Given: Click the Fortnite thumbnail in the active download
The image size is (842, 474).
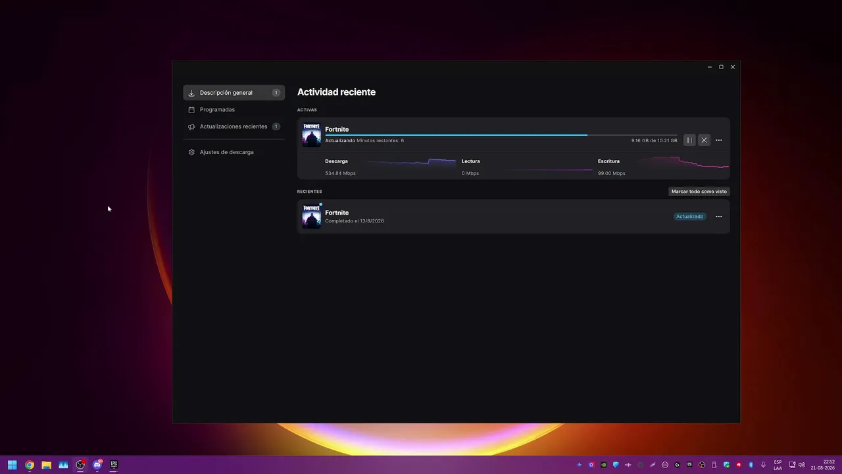Looking at the screenshot, I should pyautogui.click(x=311, y=134).
